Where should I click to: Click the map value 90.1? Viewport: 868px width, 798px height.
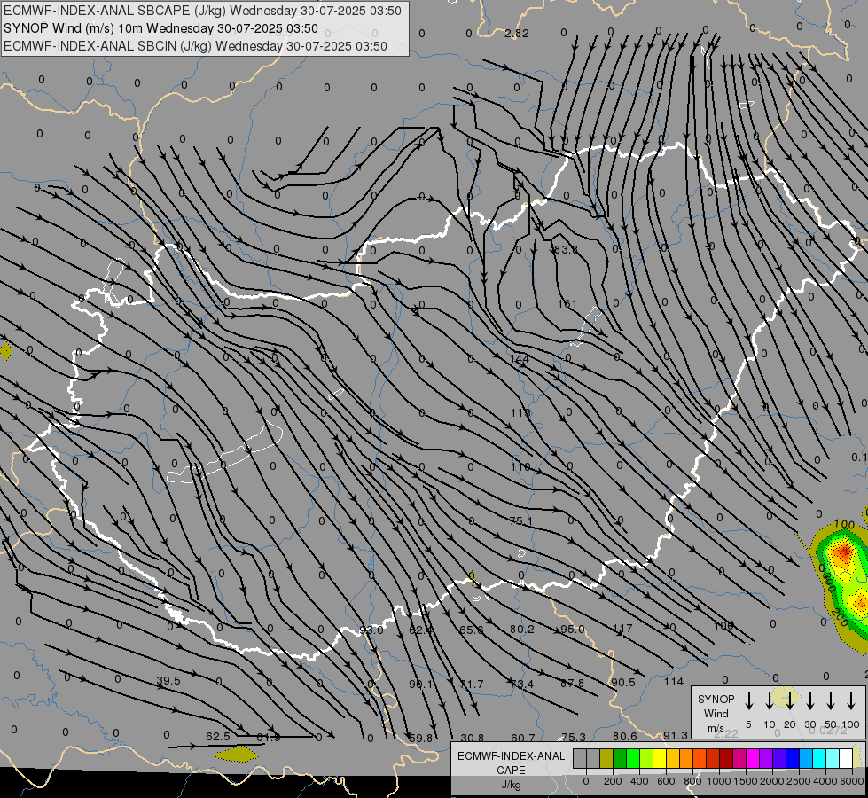pos(421,685)
